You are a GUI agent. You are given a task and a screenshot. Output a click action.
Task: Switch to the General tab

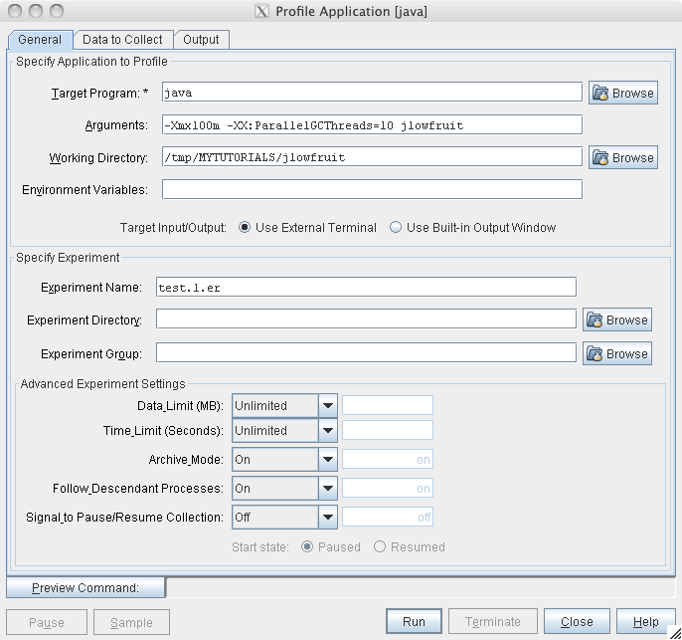40,40
